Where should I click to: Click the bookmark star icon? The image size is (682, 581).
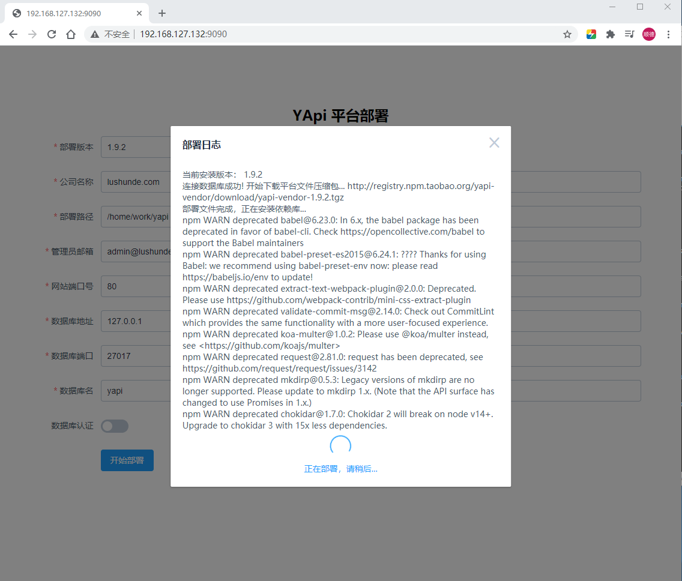pos(567,34)
